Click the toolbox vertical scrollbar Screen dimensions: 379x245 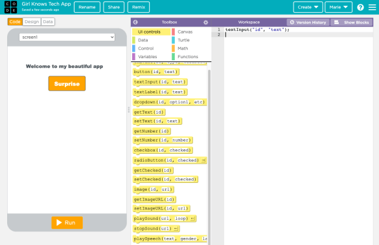209,156
